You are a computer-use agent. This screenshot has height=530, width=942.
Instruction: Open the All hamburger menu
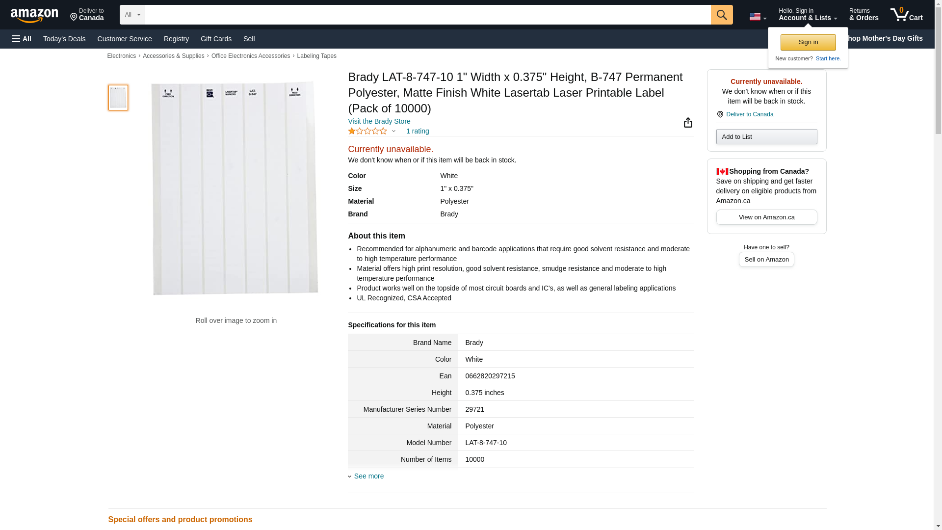pos(22,39)
